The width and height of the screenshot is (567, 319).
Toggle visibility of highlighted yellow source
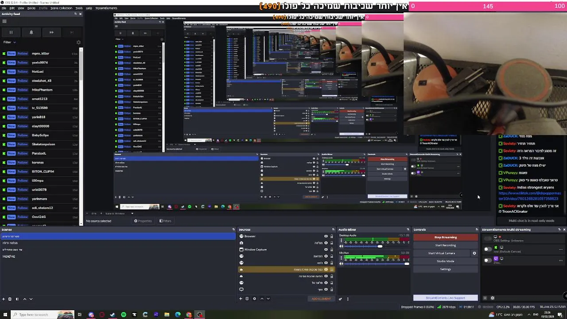tap(326, 269)
